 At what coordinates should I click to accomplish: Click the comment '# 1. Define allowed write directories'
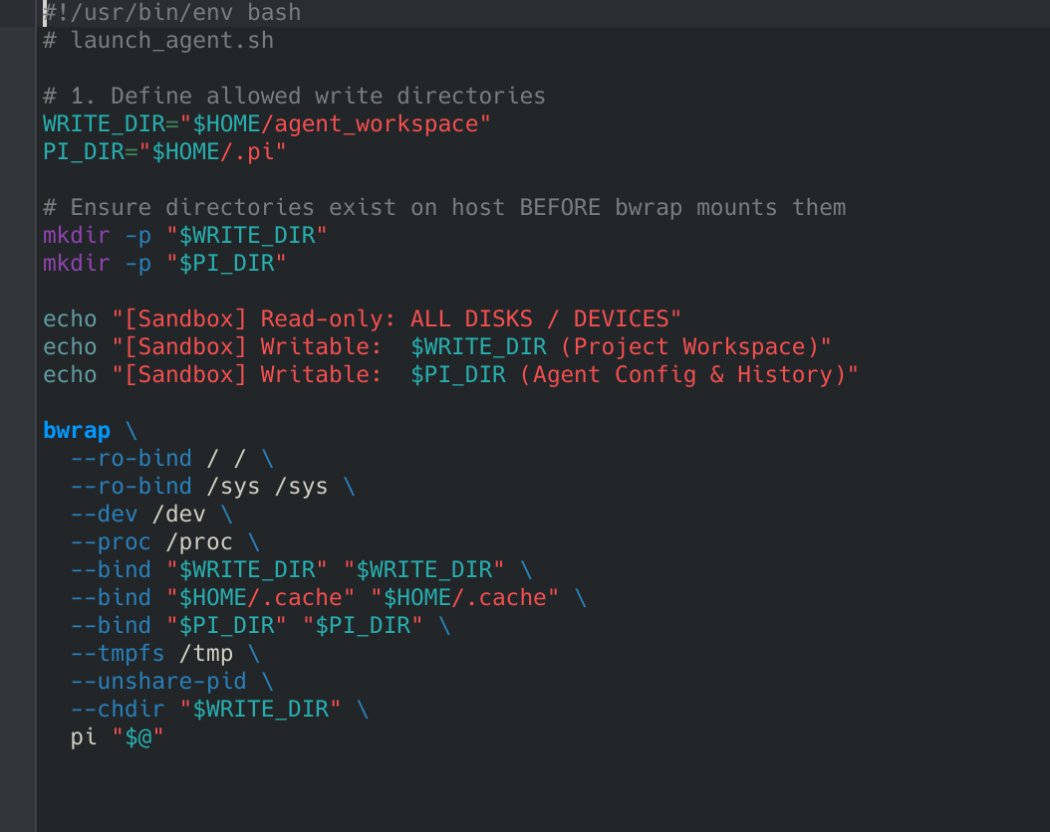pos(294,96)
